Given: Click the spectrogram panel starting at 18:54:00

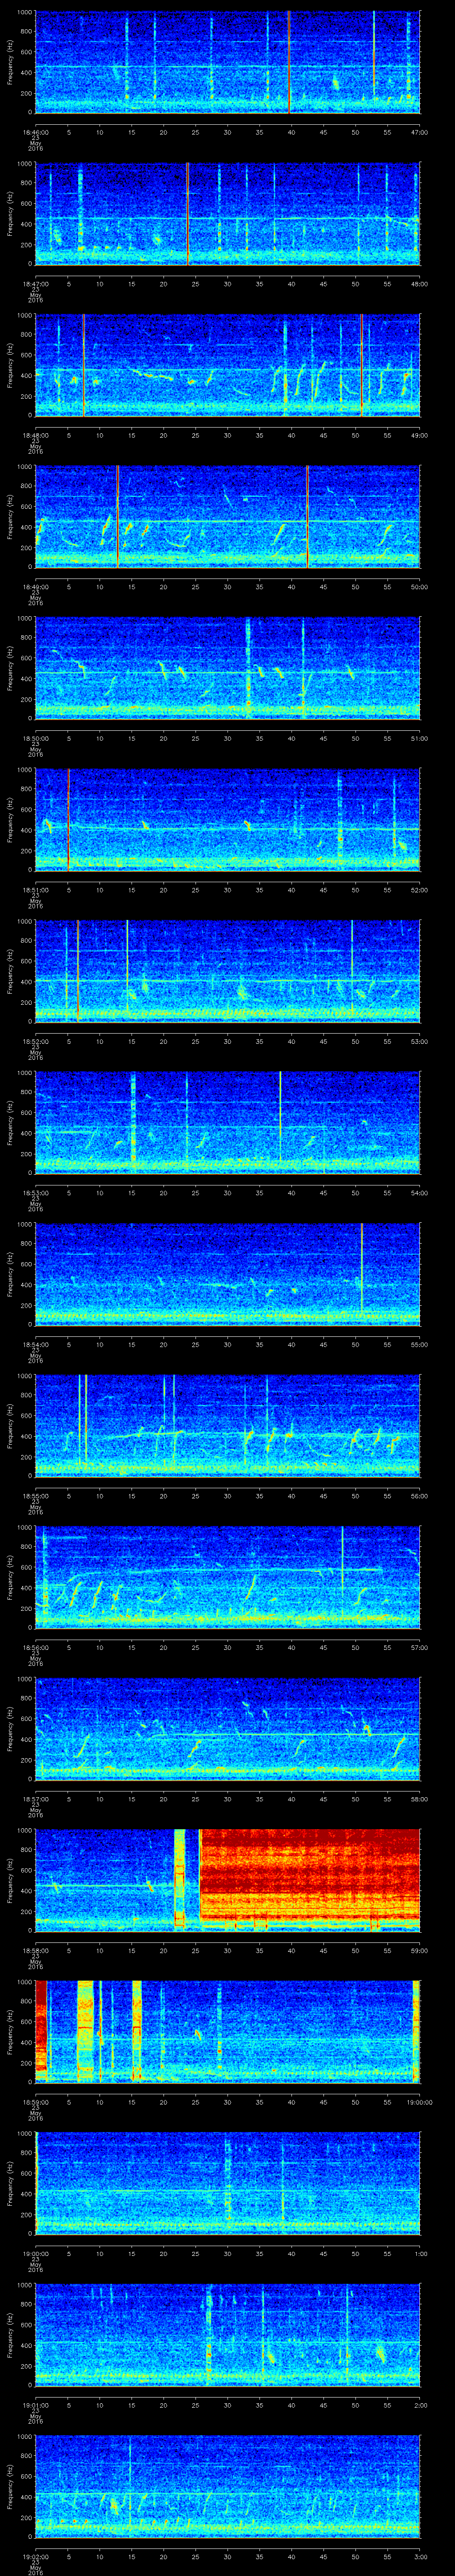Looking at the screenshot, I should click(227, 1274).
